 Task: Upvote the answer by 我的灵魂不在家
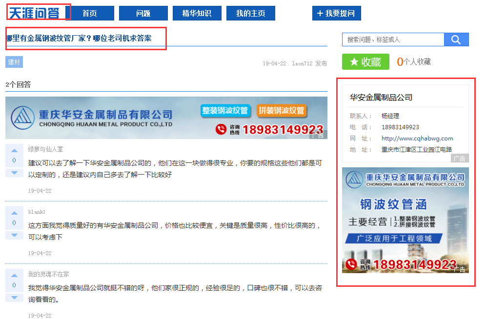point(14,275)
